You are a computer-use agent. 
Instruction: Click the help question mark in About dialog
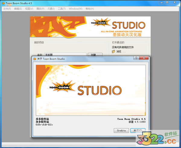click(136, 58)
